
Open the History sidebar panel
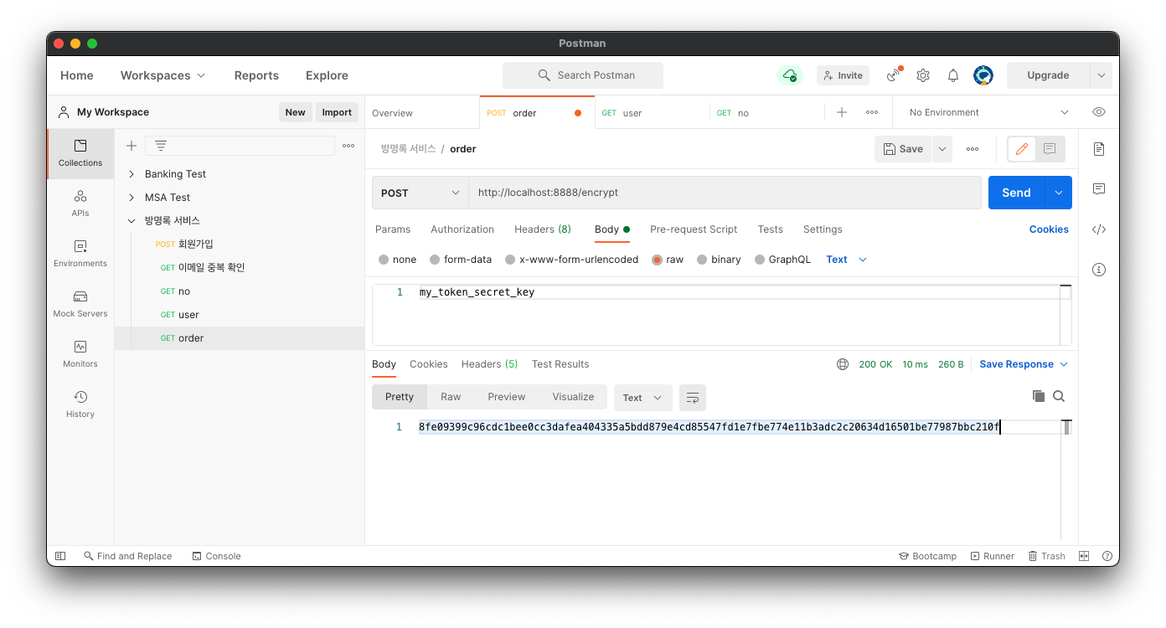coord(80,404)
